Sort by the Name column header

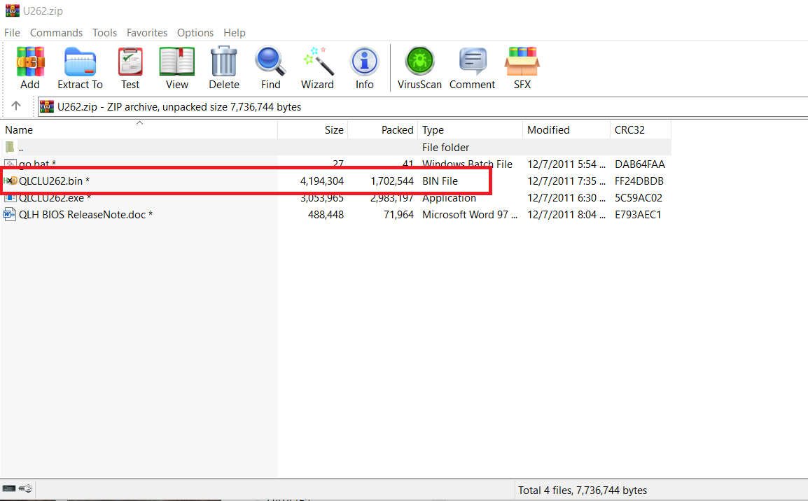point(139,129)
